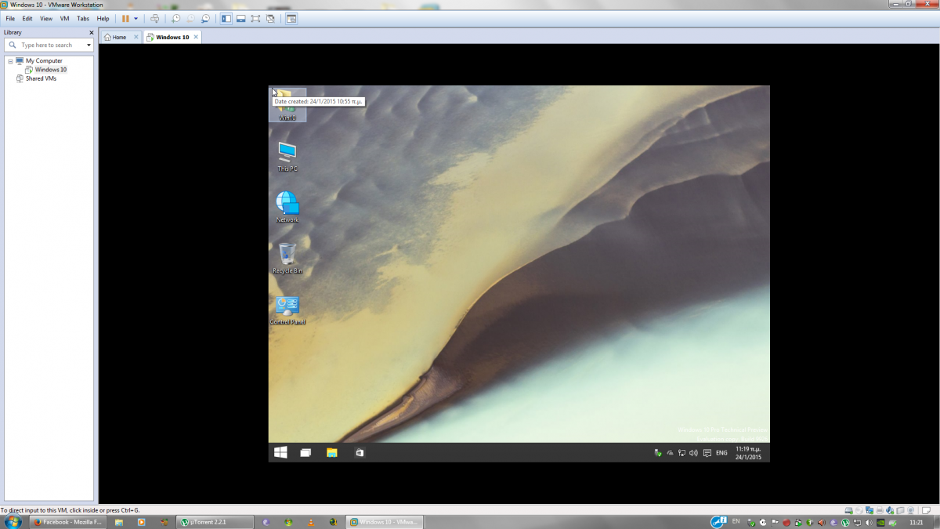Open the VM menu
The image size is (940, 529).
click(x=65, y=18)
